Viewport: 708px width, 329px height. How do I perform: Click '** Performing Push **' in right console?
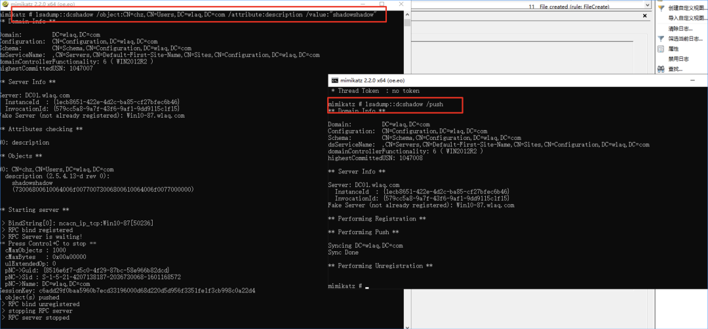(x=363, y=232)
